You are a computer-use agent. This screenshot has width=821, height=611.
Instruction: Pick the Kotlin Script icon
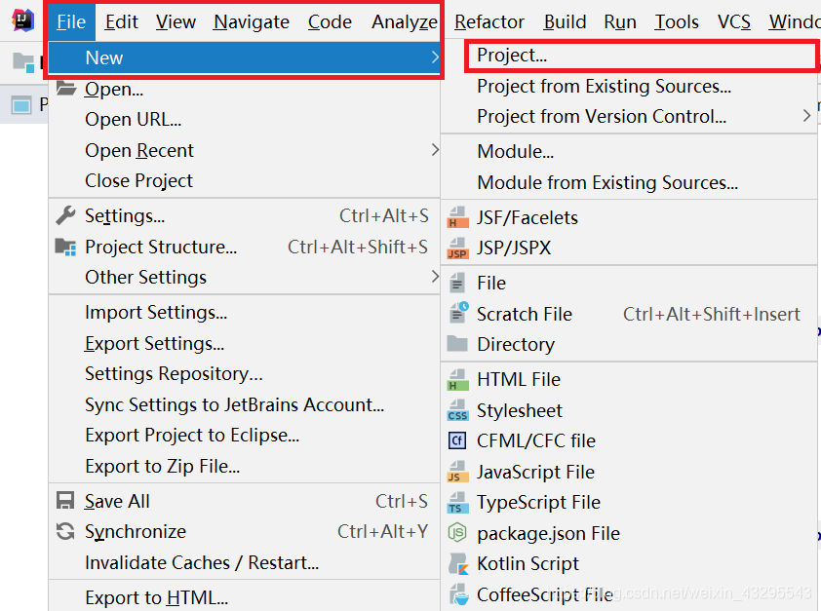click(x=457, y=563)
